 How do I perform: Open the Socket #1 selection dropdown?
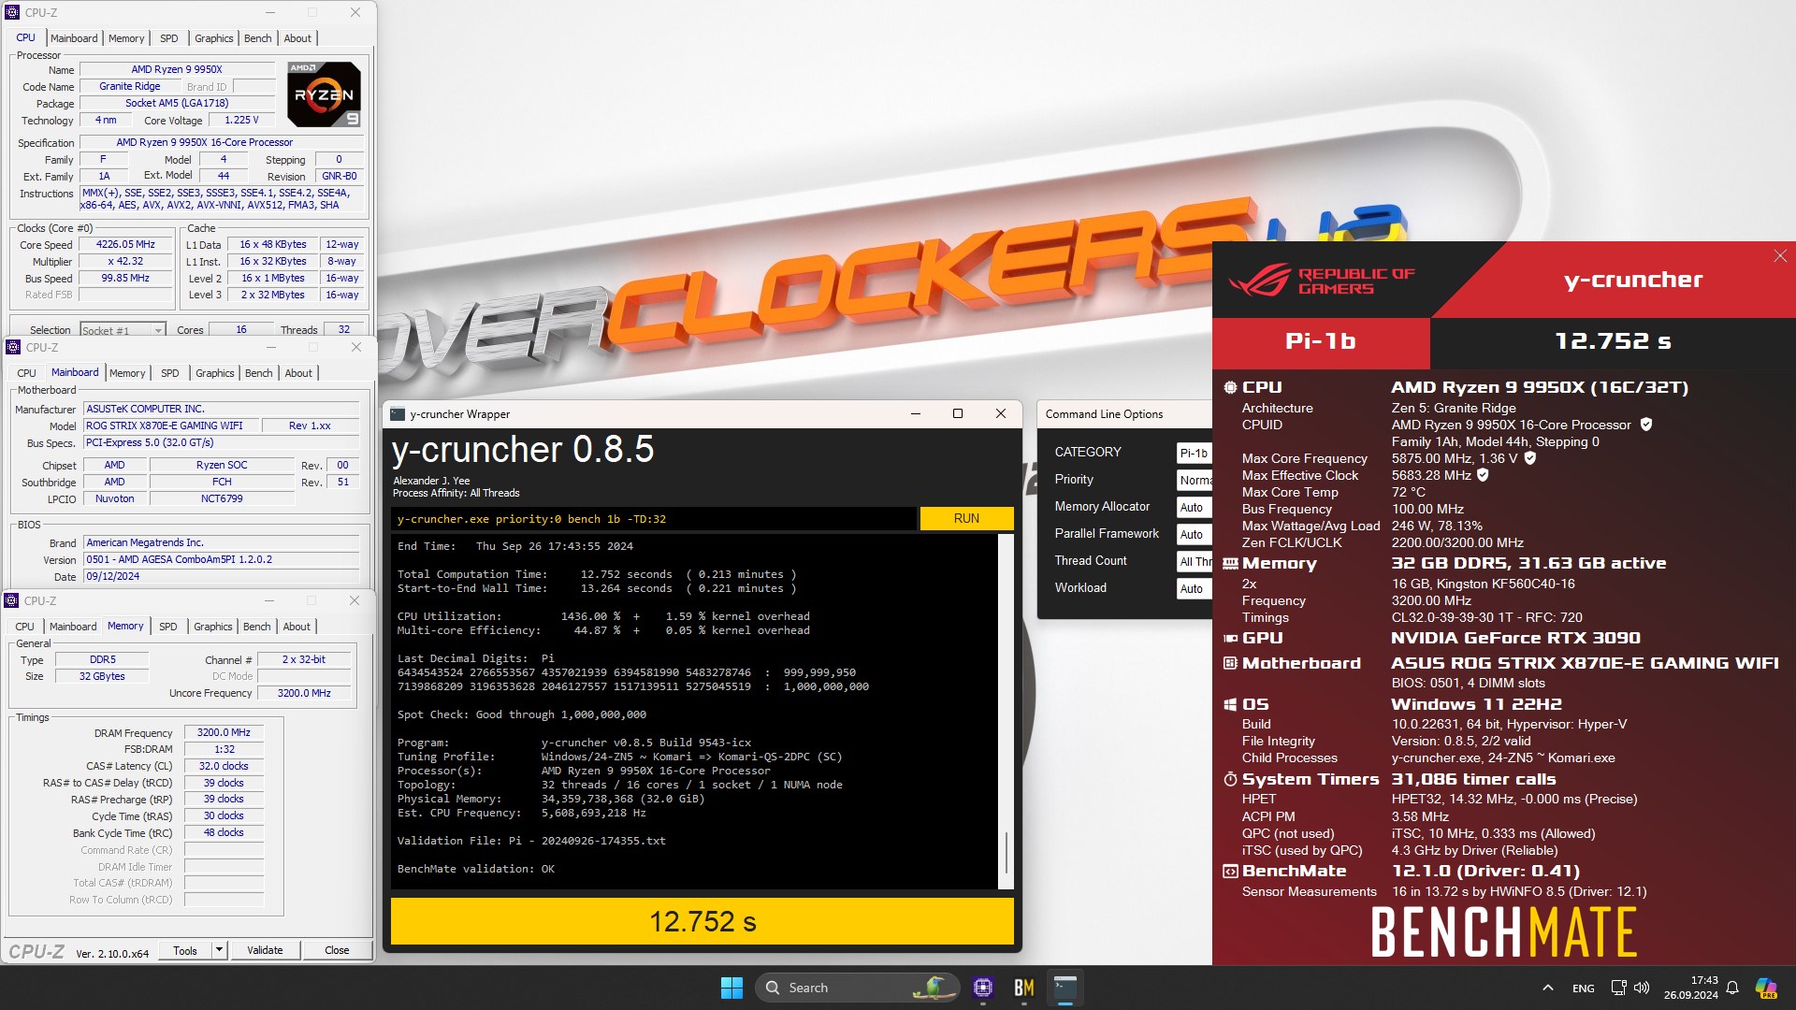[x=123, y=330]
